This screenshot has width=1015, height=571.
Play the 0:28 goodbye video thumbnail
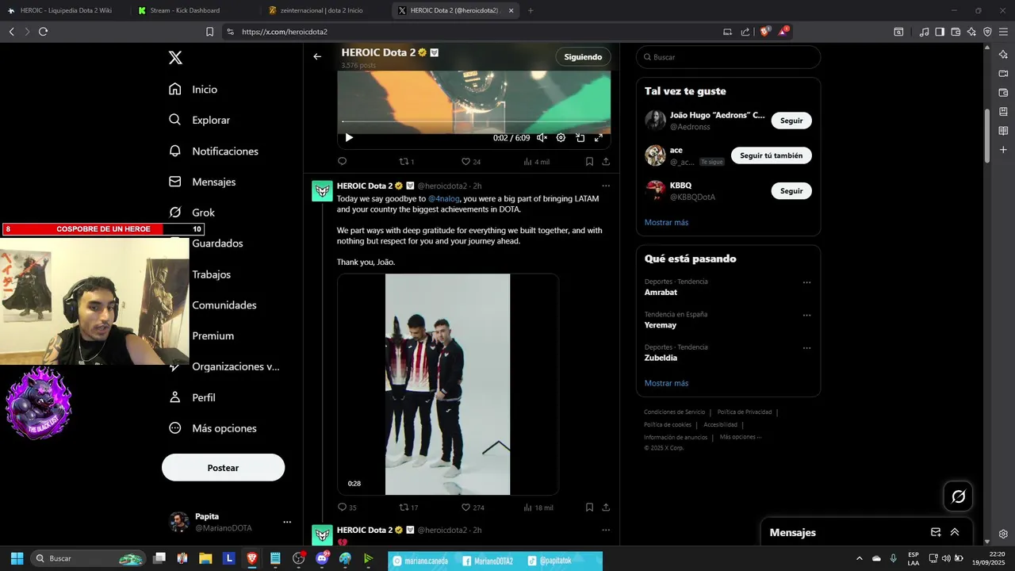coord(448,385)
